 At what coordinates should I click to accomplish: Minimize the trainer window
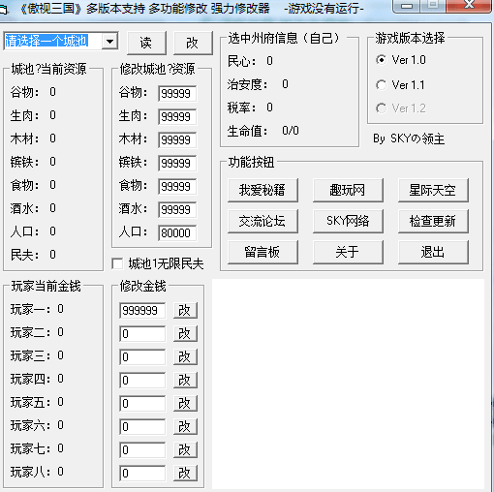point(408,6)
